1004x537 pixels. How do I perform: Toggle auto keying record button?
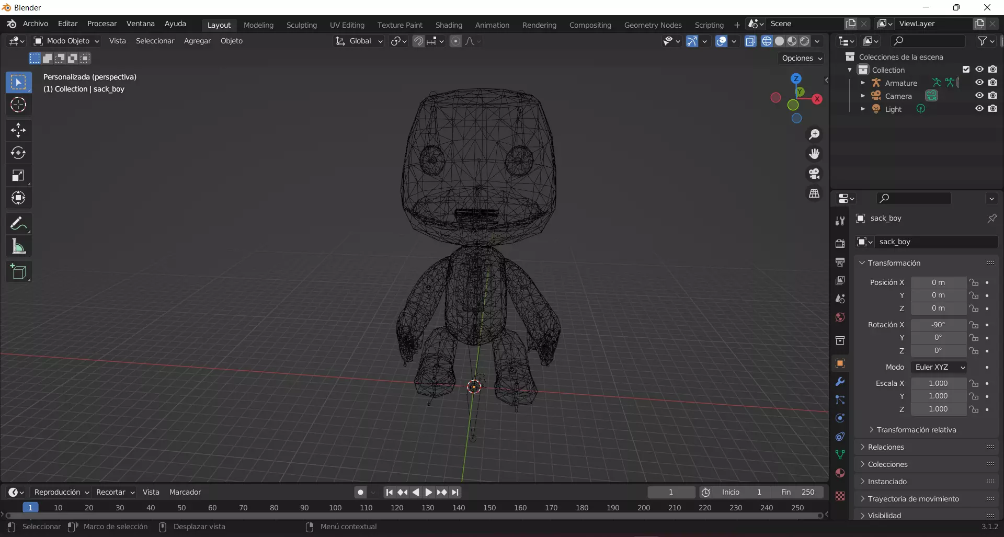[360, 493]
